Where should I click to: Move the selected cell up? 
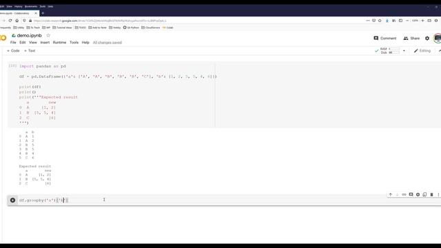(391, 194)
